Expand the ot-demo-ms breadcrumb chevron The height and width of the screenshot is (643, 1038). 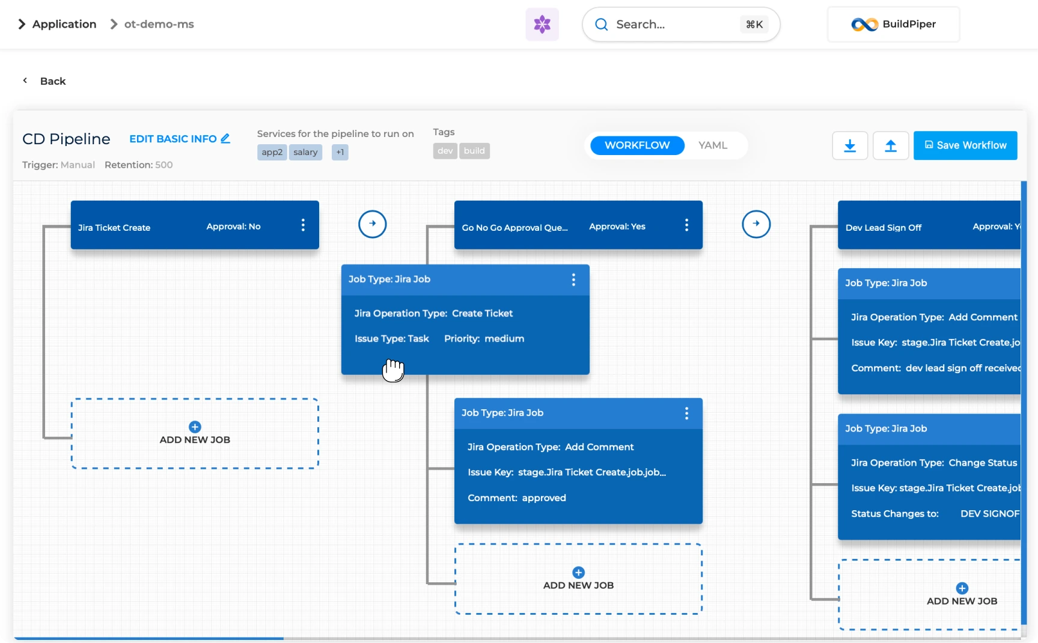(x=114, y=24)
